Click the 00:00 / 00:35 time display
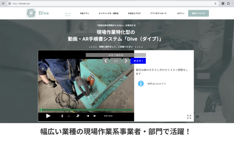 coord(108,116)
